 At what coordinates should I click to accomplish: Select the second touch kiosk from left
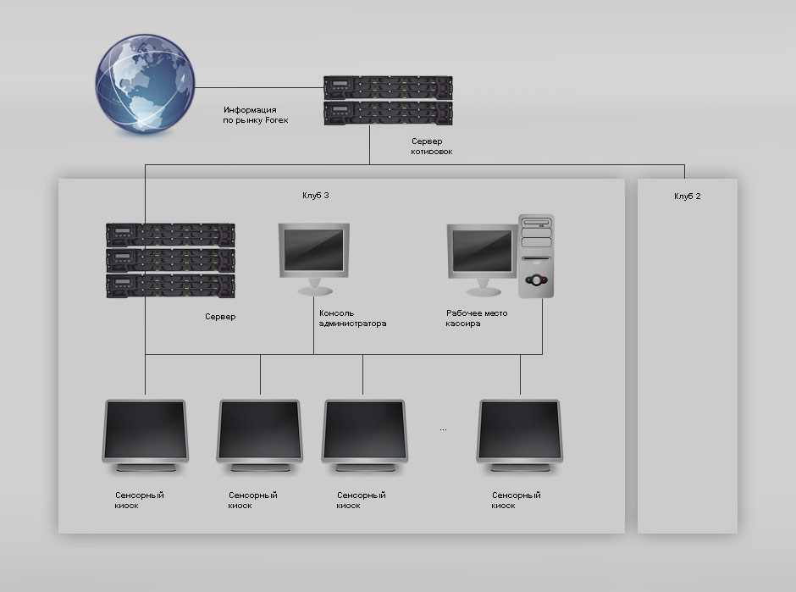coord(260,432)
